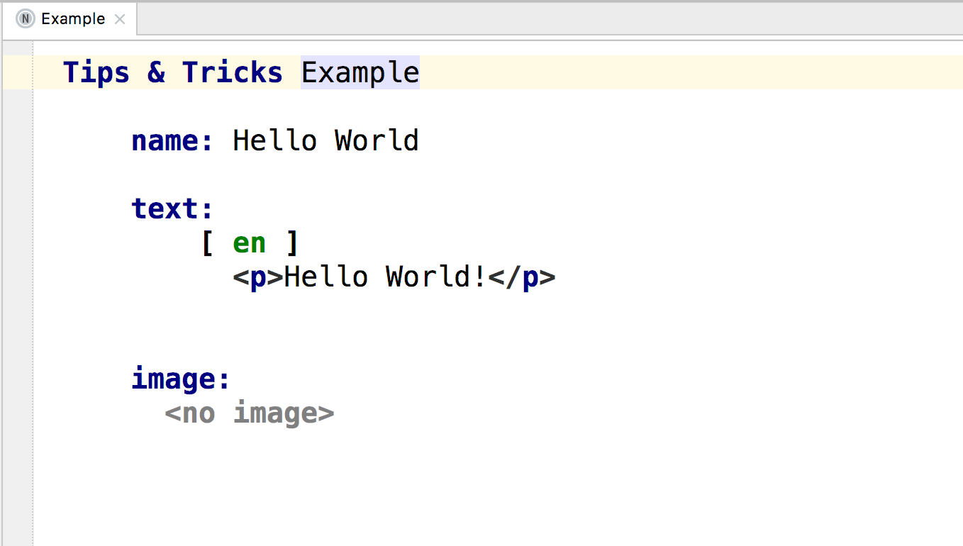Click the empty tab bar area right of Example

point(496,19)
